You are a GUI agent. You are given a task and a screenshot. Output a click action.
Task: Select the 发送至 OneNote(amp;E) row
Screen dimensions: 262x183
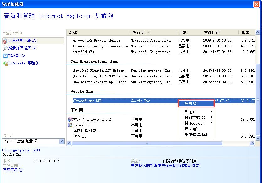(x=161, y=119)
